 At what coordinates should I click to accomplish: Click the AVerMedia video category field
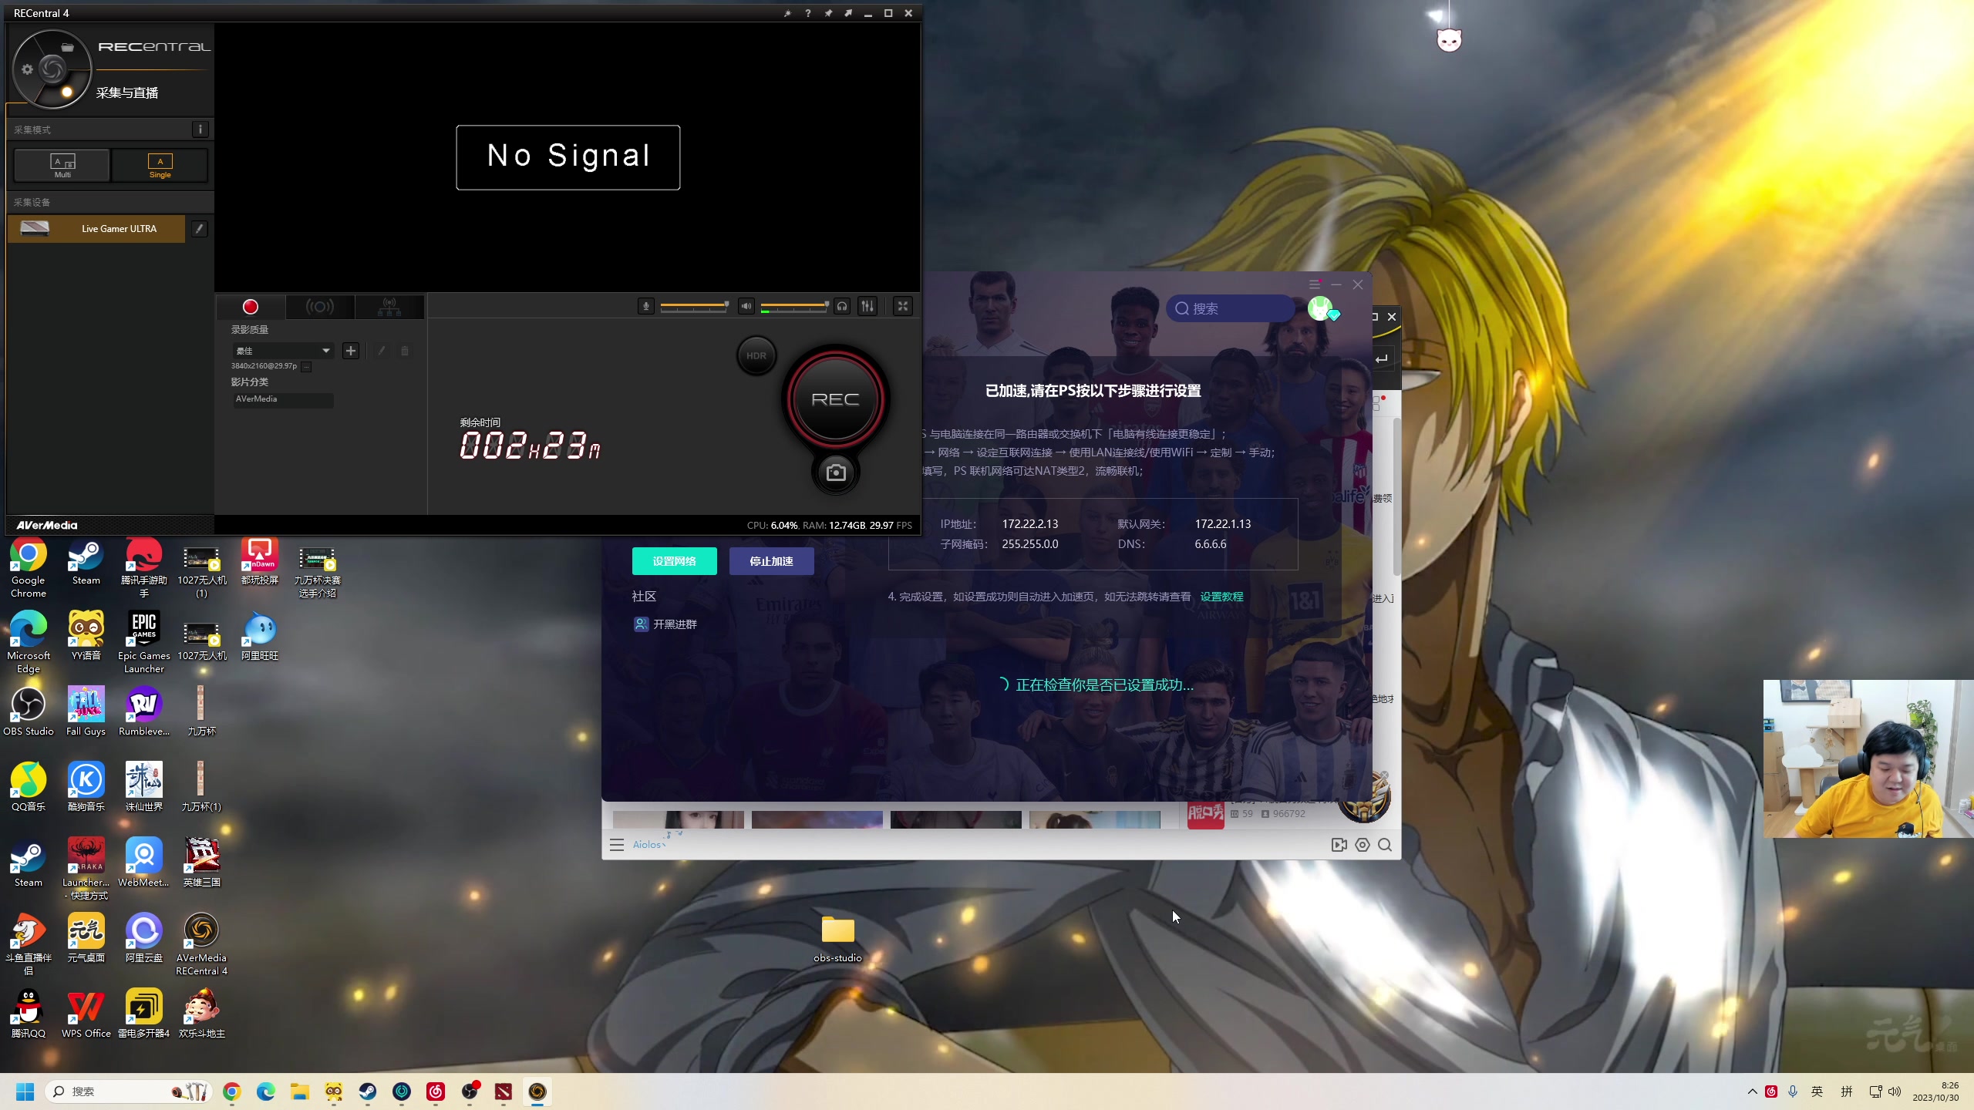283,399
